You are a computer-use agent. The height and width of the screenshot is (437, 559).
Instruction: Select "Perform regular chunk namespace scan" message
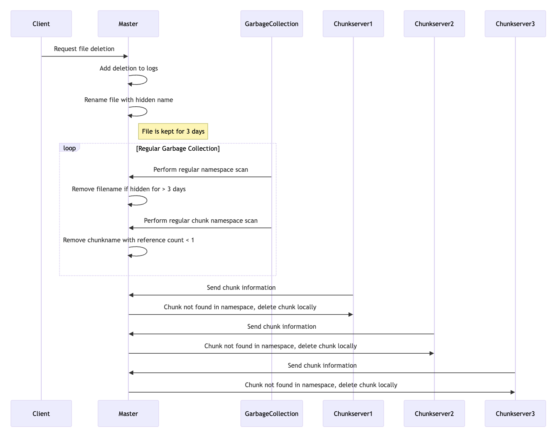point(201,220)
